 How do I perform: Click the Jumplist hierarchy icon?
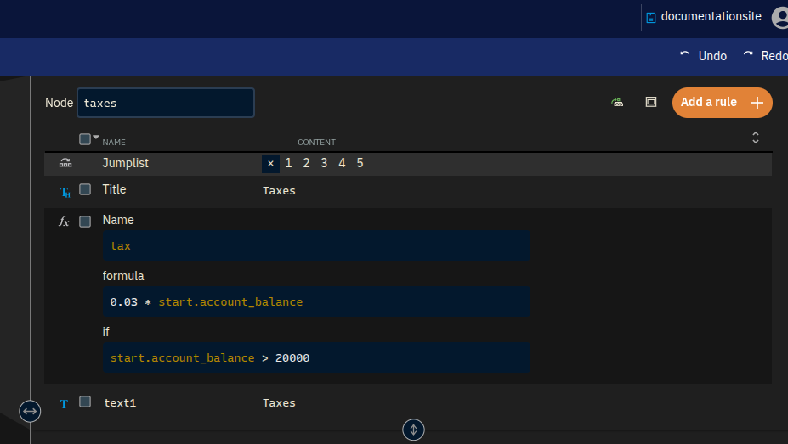pyautogui.click(x=65, y=162)
